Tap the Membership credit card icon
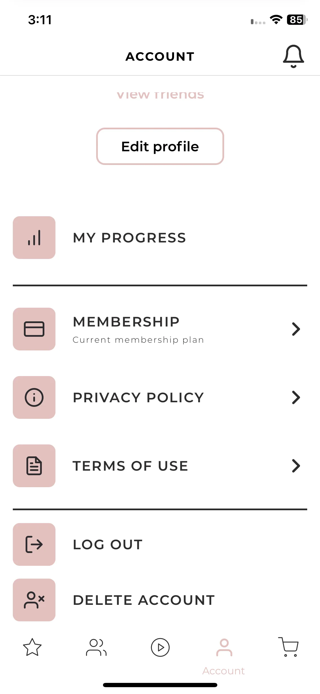Image resolution: width=320 pixels, height=694 pixels. 34,329
